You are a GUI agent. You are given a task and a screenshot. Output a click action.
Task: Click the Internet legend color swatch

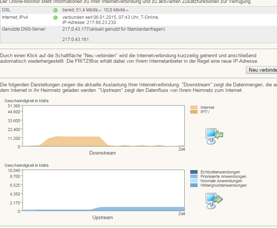[x=194, y=107]
